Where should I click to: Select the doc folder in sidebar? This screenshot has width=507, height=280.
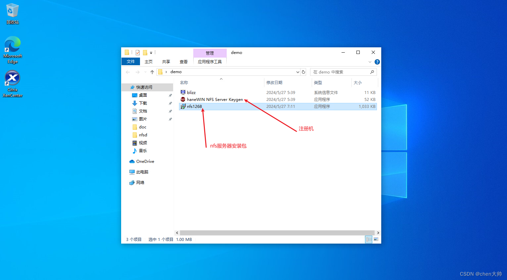point(143,127)
